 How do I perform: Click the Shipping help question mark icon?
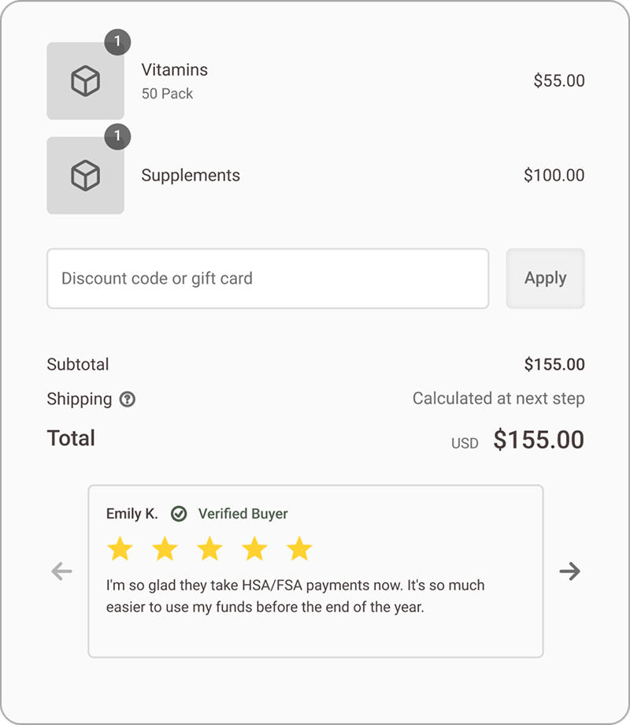point(128,400)
